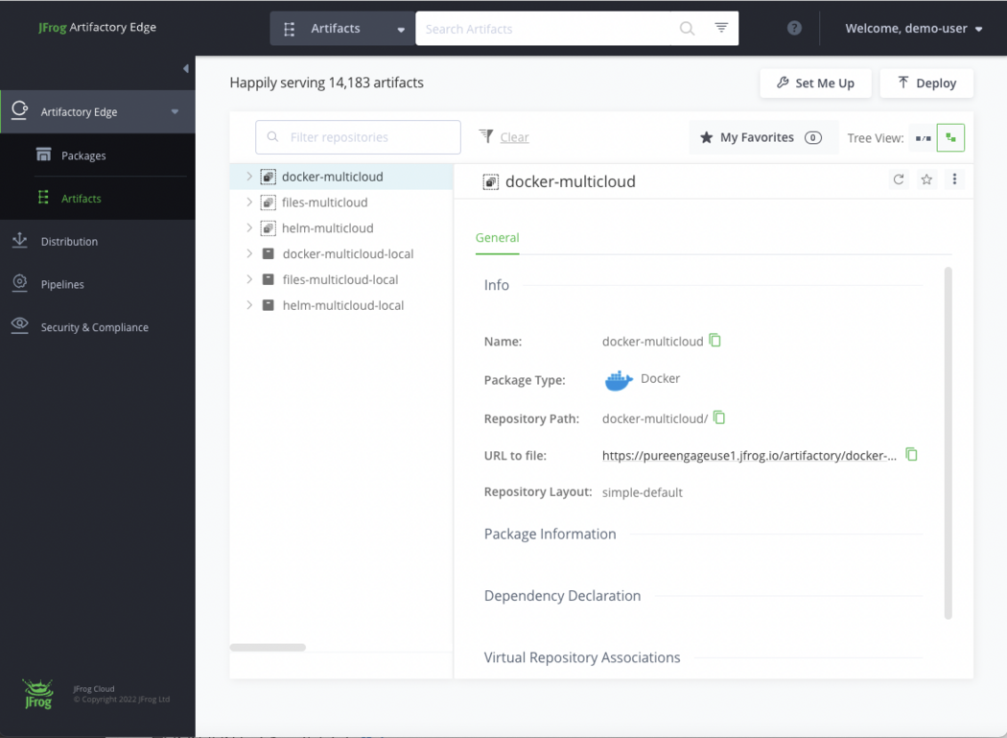Click the details panel vertical scrollbar

click(x=948, y=443)
